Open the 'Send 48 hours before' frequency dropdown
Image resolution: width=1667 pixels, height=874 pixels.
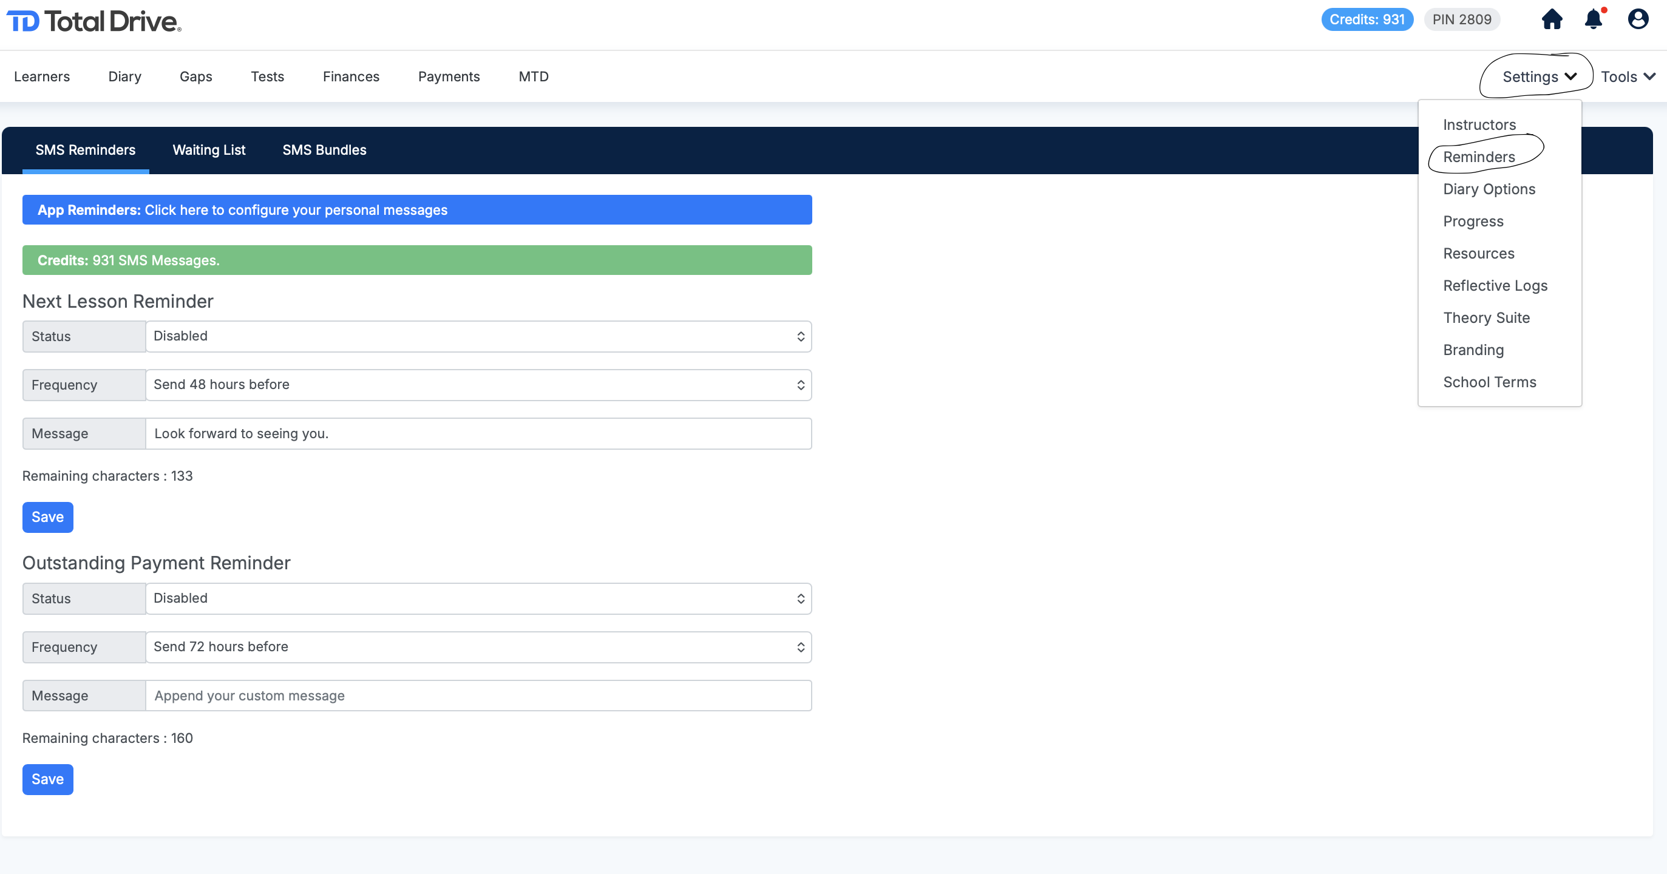[478, 385]
